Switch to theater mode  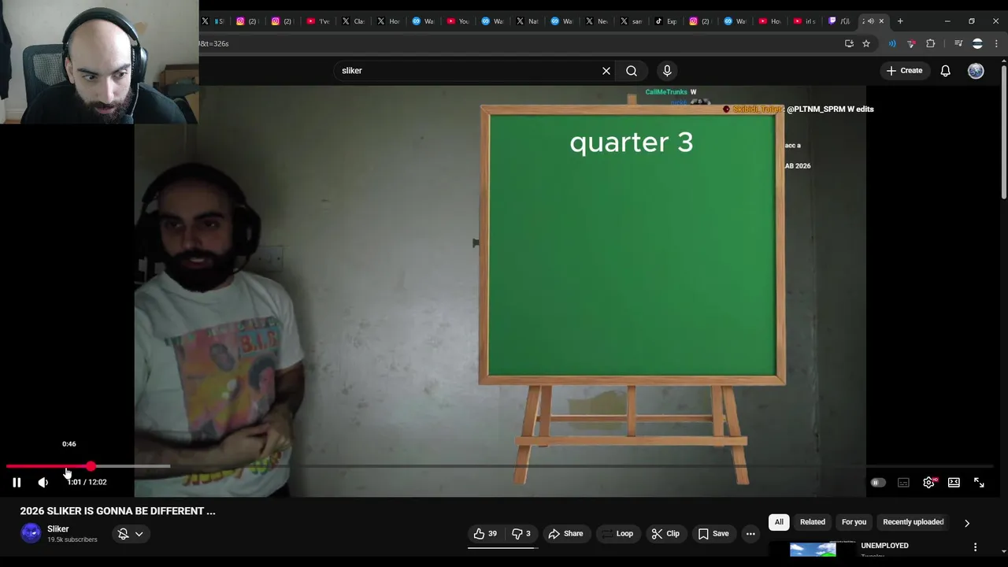(954, 483)
